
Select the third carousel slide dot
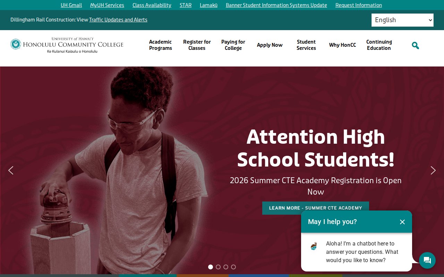226,267
